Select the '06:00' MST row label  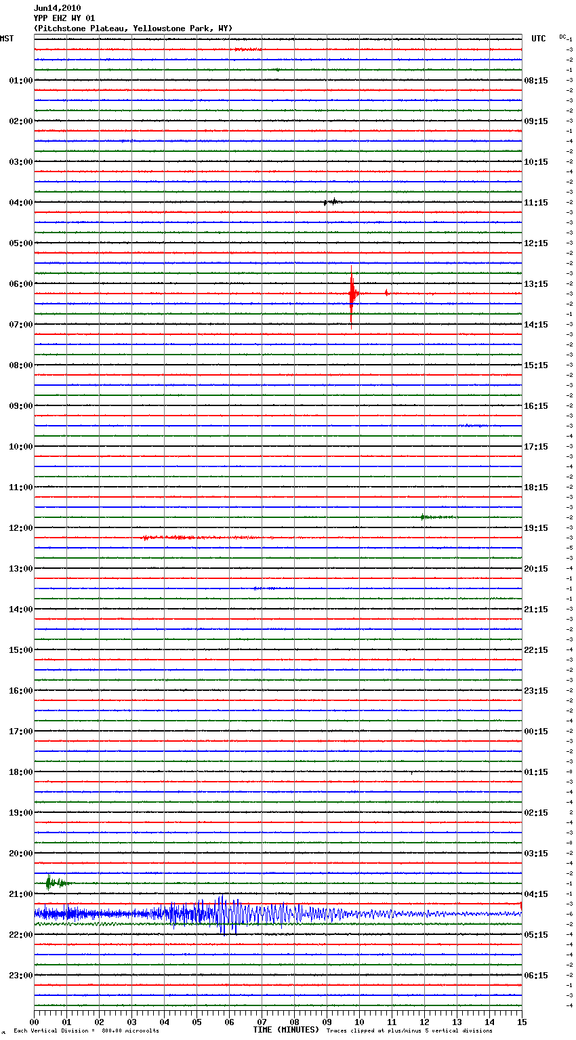(21, 284)
